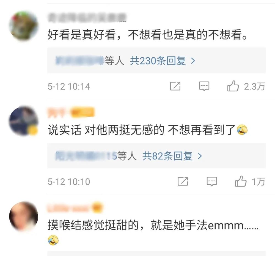This screenshot has width=275, height=256.
Task: Open the second commenter's avatar with gold badge
Action: [24, 121]
